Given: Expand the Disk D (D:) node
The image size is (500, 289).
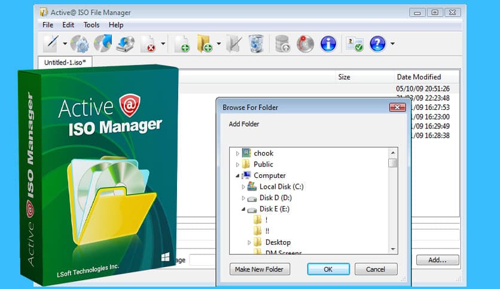Looking at the screenshot, I should pos(243,198).
